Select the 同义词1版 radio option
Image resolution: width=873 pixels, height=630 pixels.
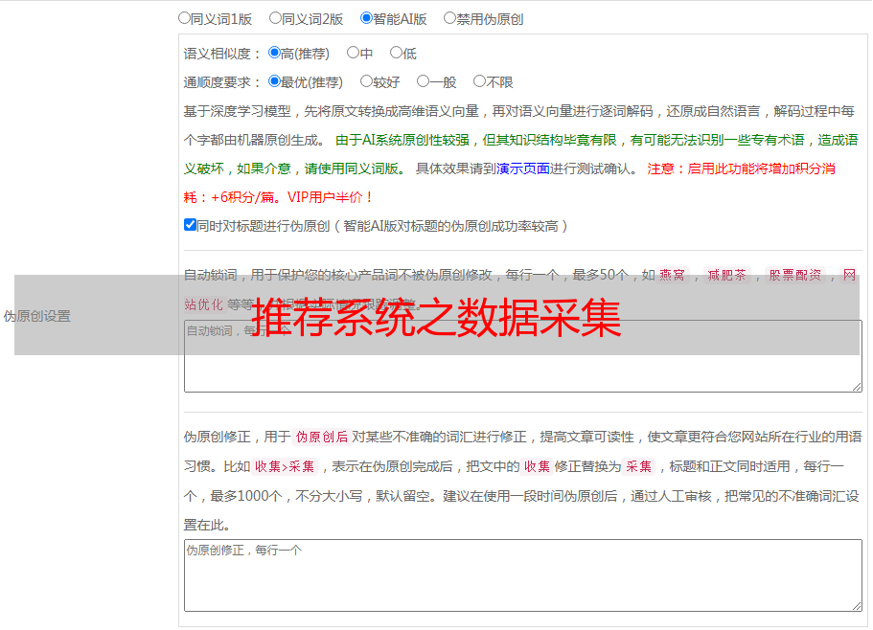(185, 18)
